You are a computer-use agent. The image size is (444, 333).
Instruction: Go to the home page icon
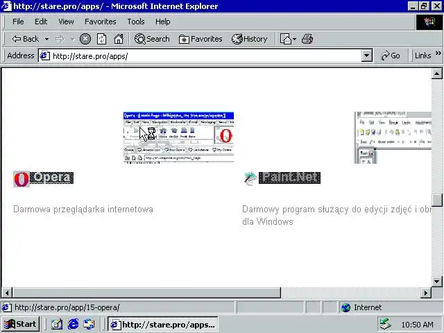[x=119, y=39]
